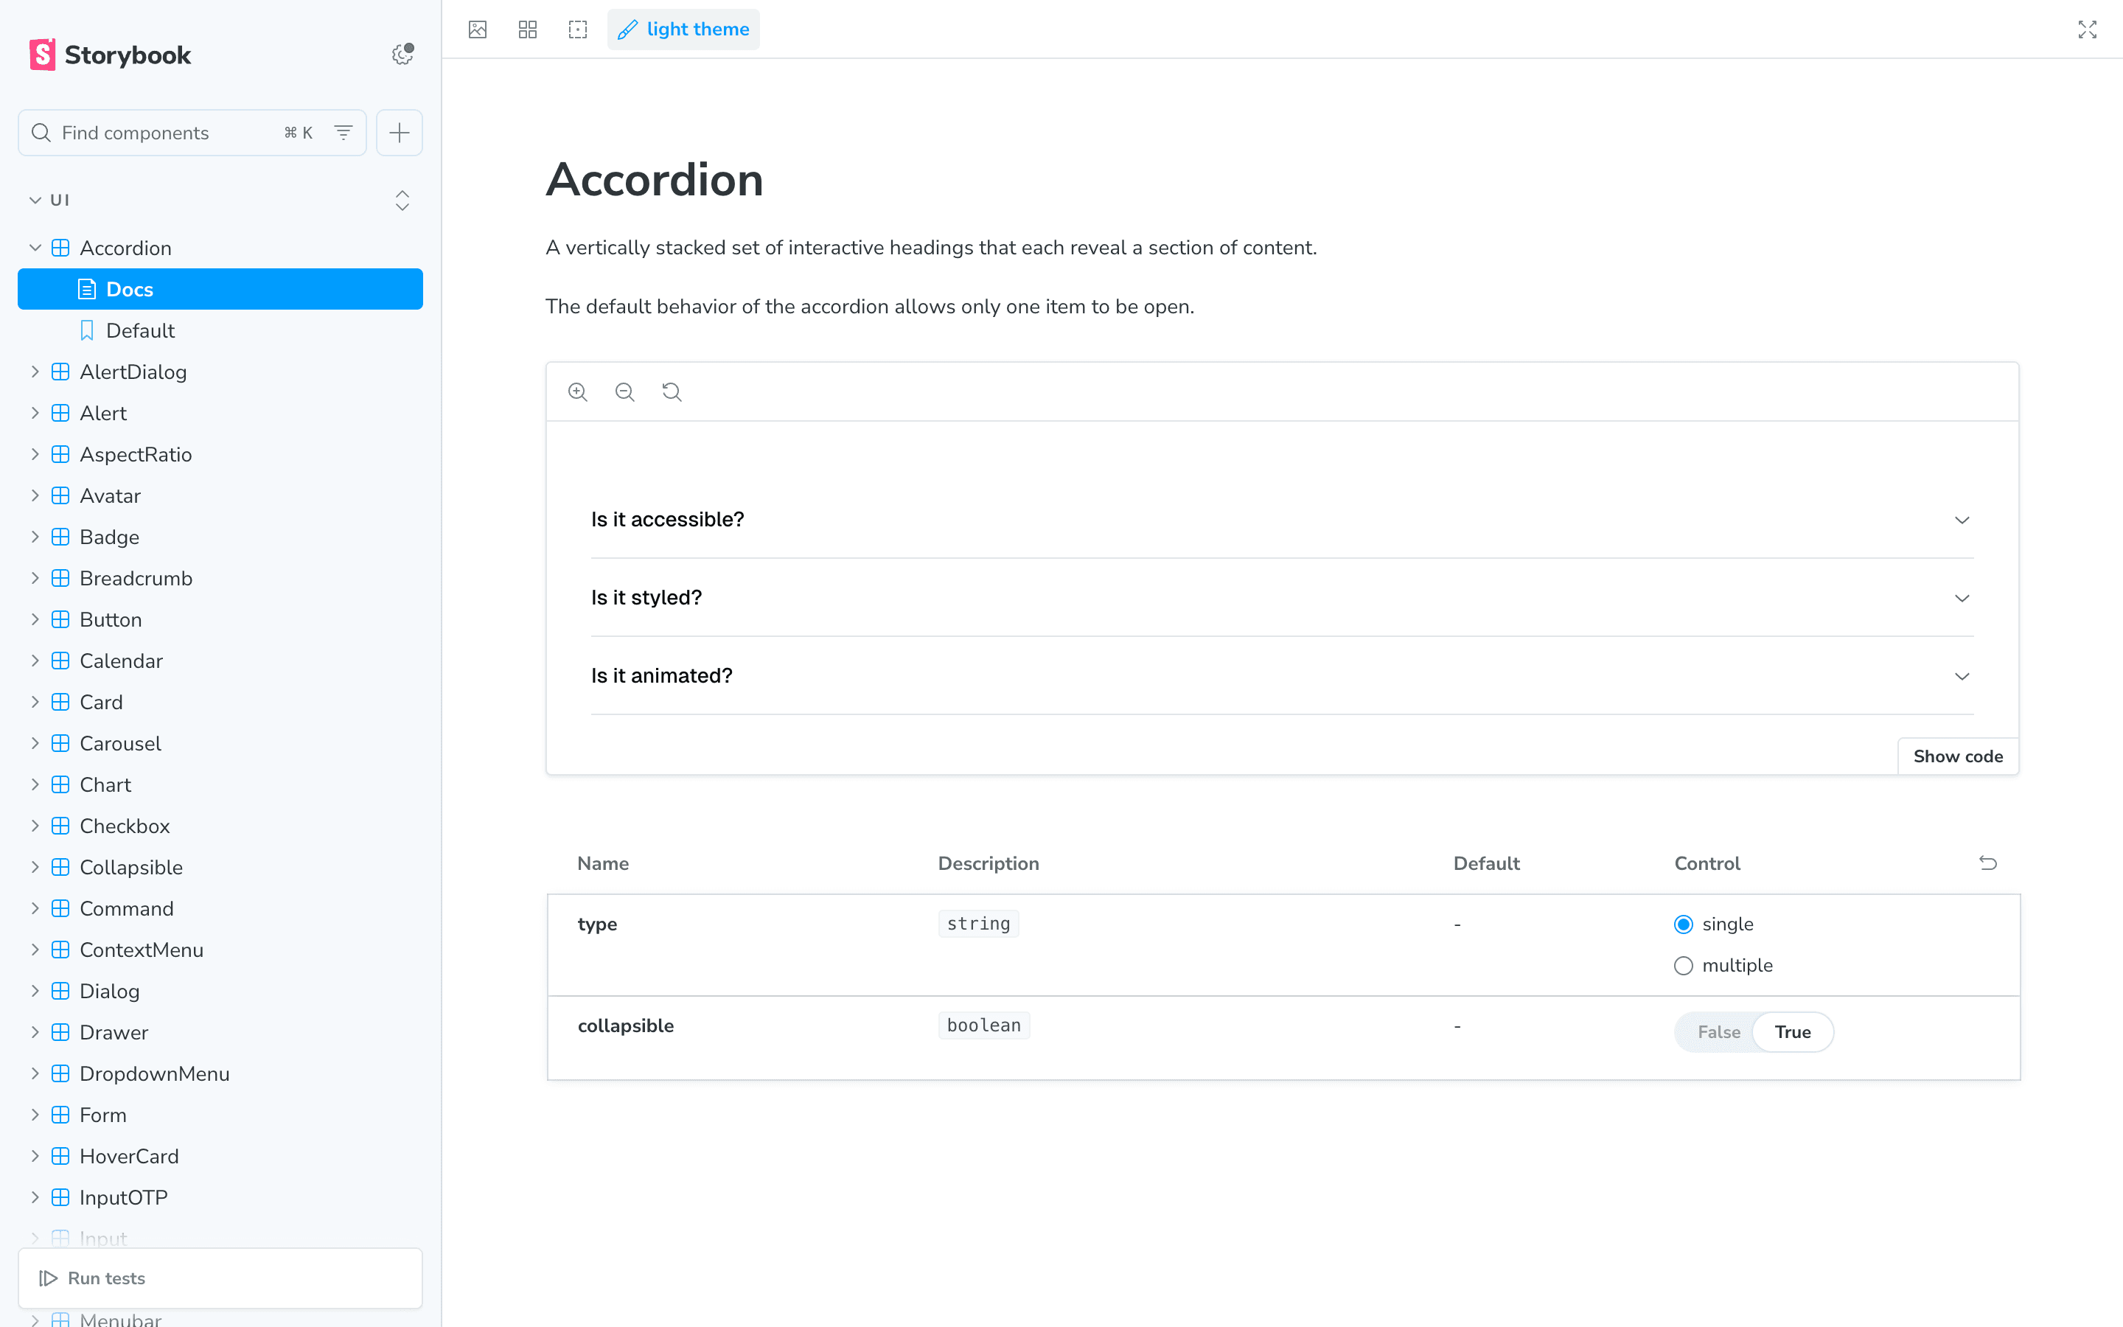Toggle the preview backgrounds image icon
This screenshot has height=1327, width=2123.
pos(477,29)
